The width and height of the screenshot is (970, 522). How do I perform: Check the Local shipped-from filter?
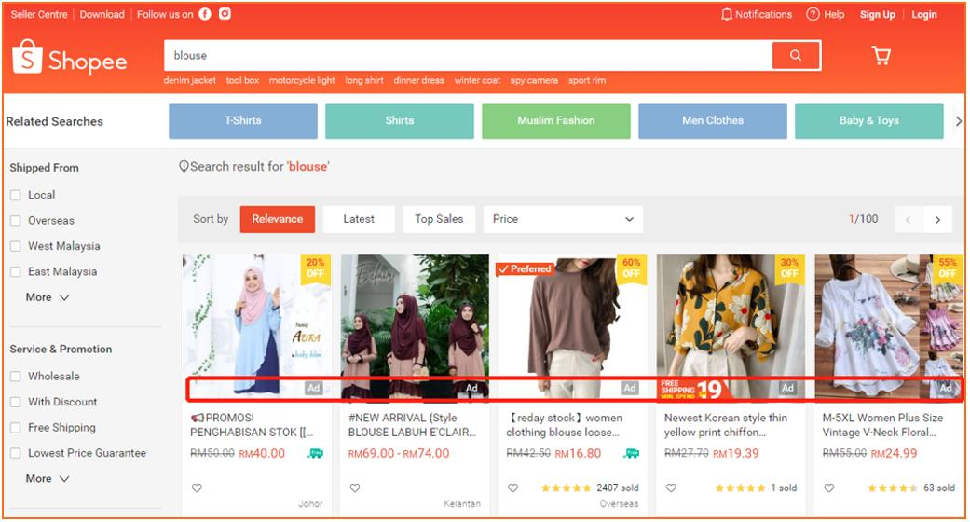click(x=15, y=195)
